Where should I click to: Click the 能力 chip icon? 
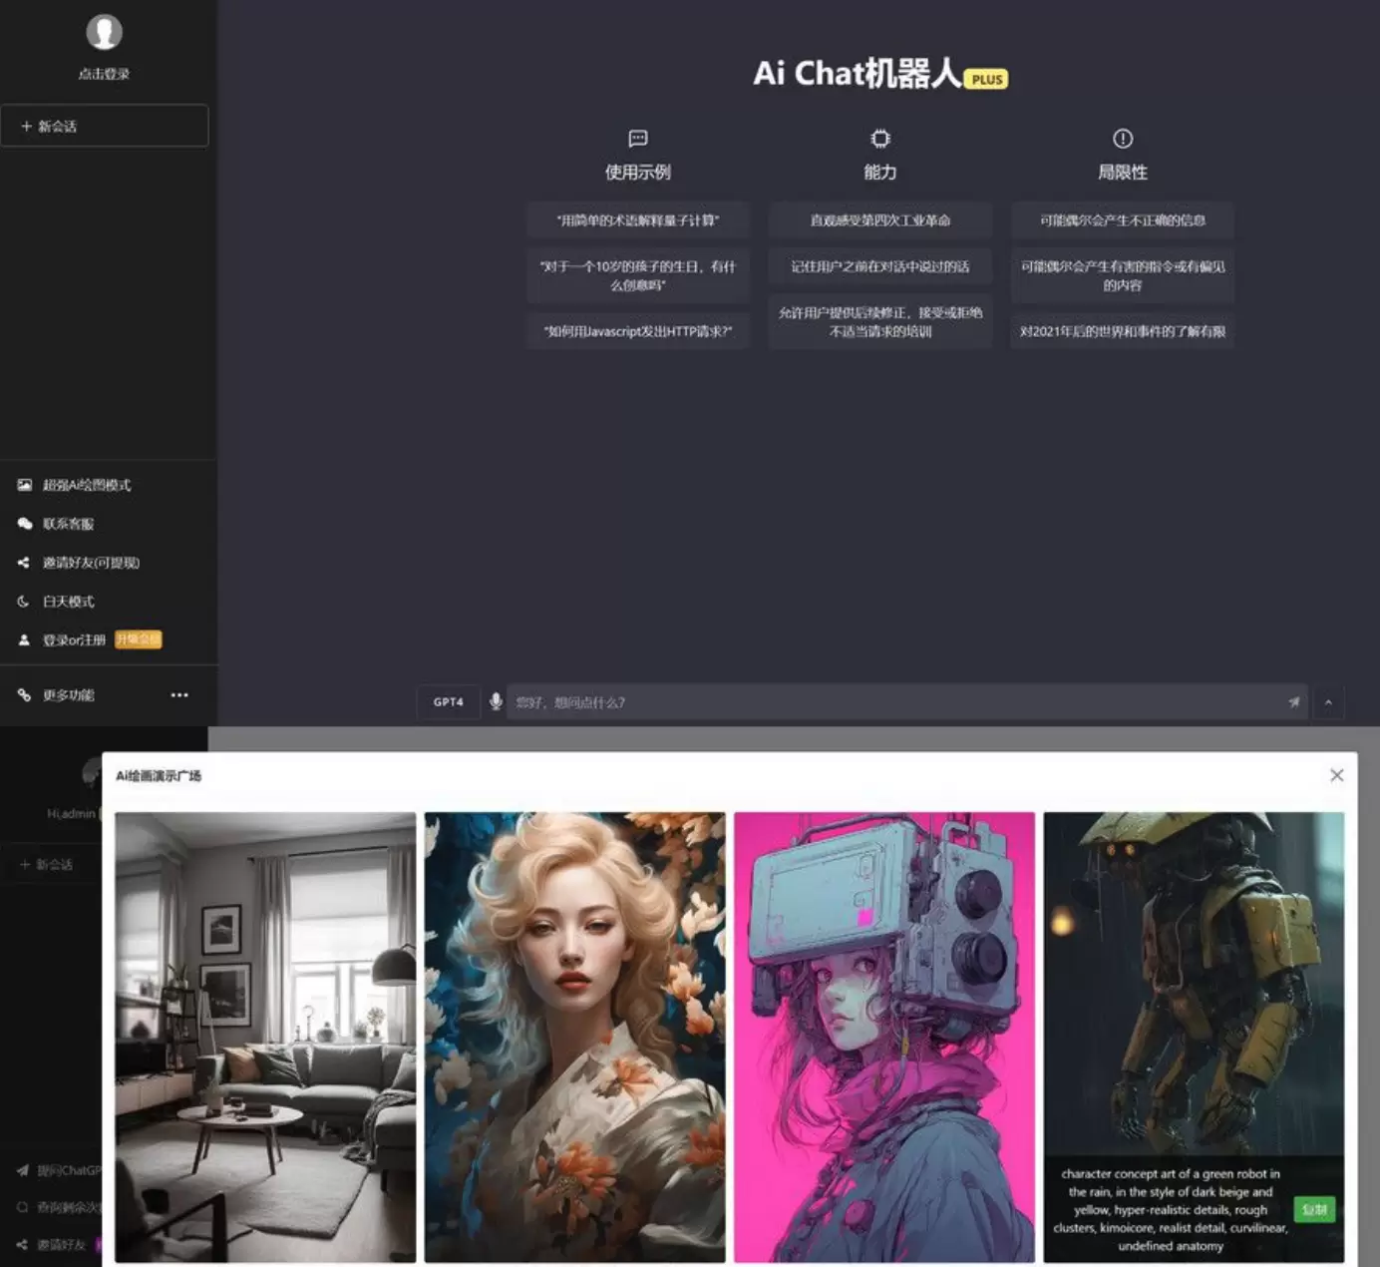(x=880, y=139)
